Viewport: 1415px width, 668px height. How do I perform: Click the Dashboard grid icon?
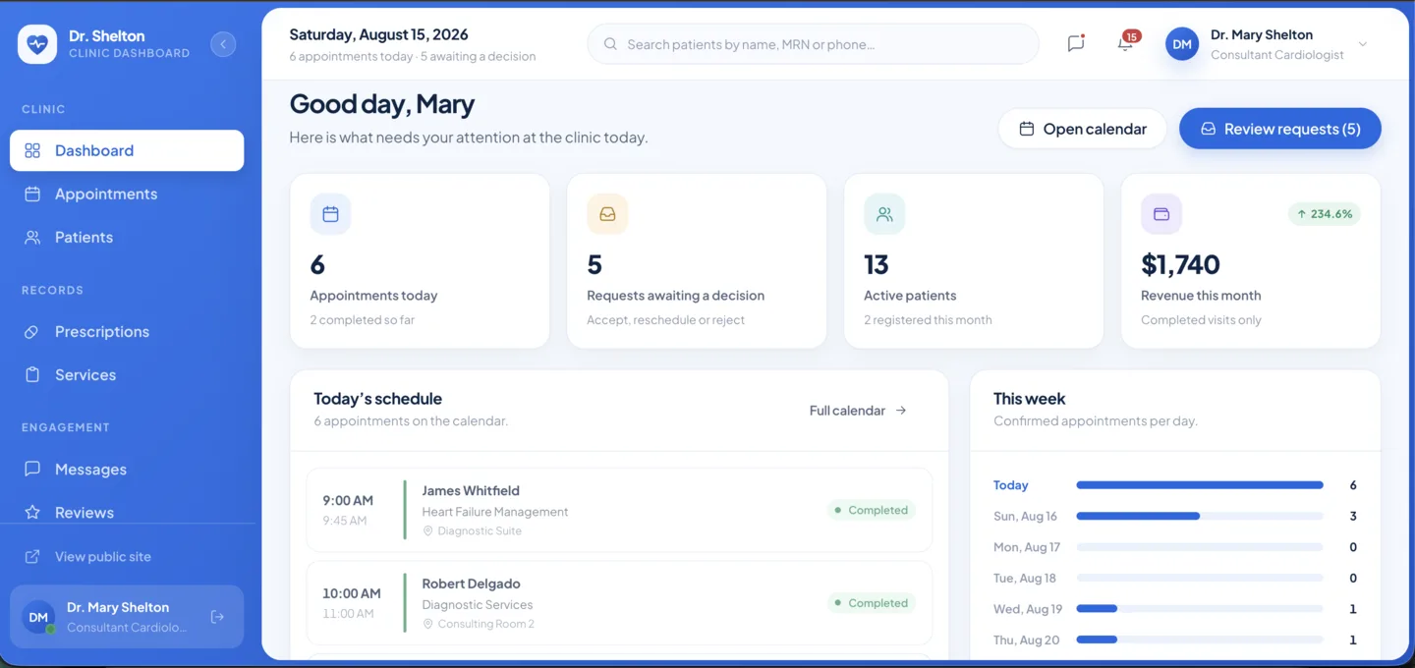tap(32, 150)
